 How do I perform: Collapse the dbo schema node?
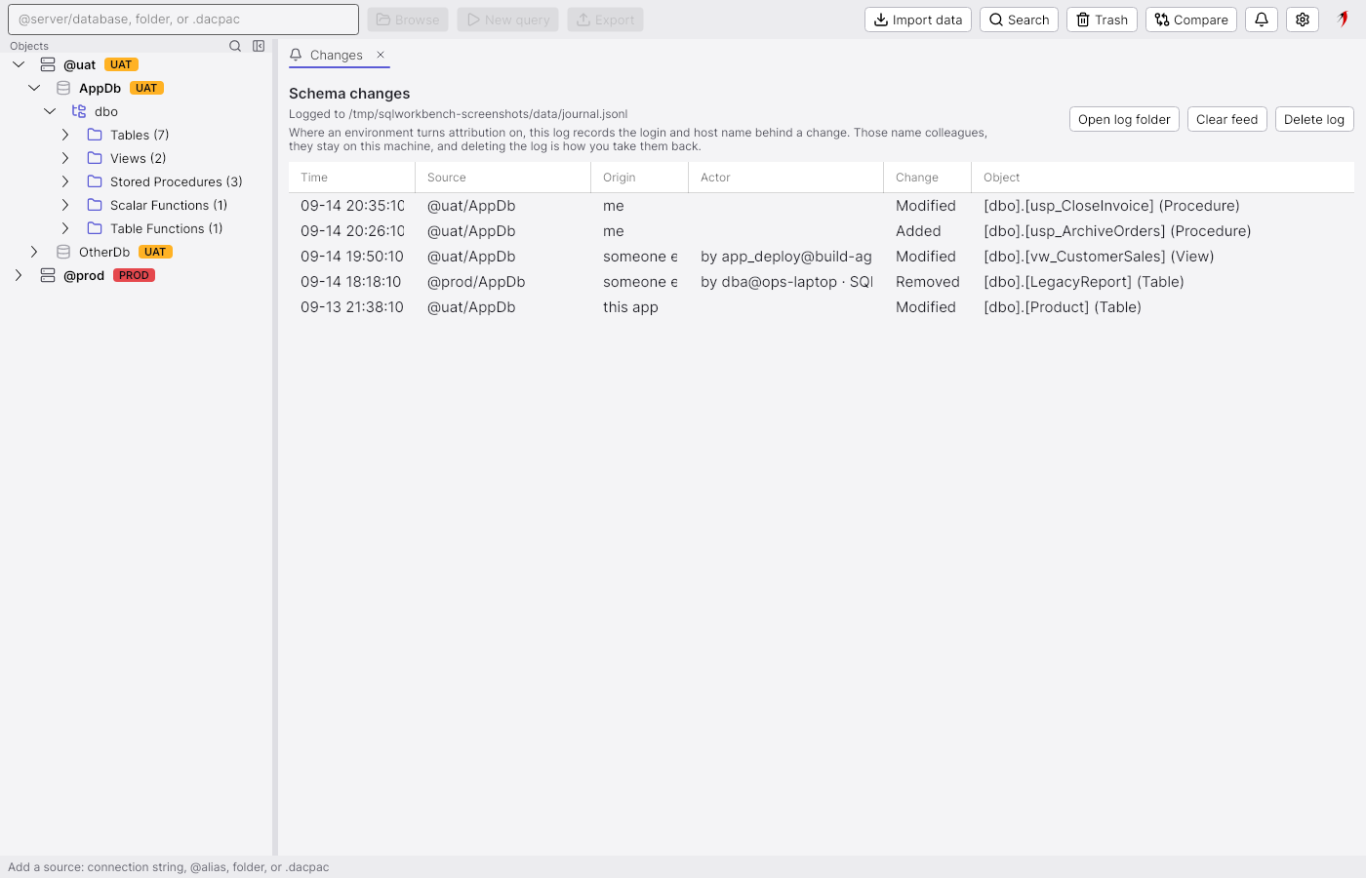(x=50, y=111)
